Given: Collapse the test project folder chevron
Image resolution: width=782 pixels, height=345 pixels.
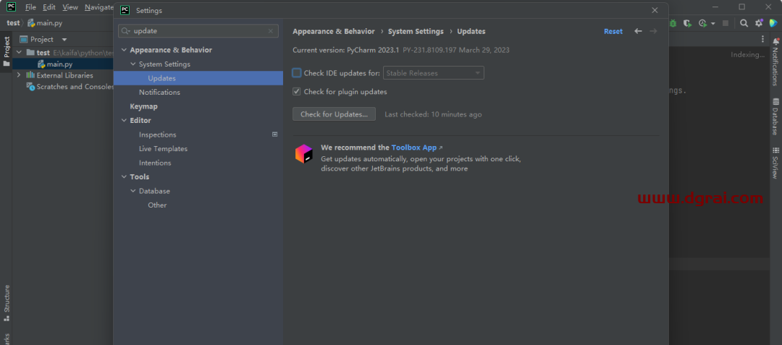Looking at the screenshot, I should (x=19, y=52).
